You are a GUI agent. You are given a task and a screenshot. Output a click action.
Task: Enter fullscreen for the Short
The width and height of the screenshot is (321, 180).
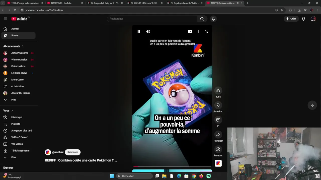pos(206,31)
